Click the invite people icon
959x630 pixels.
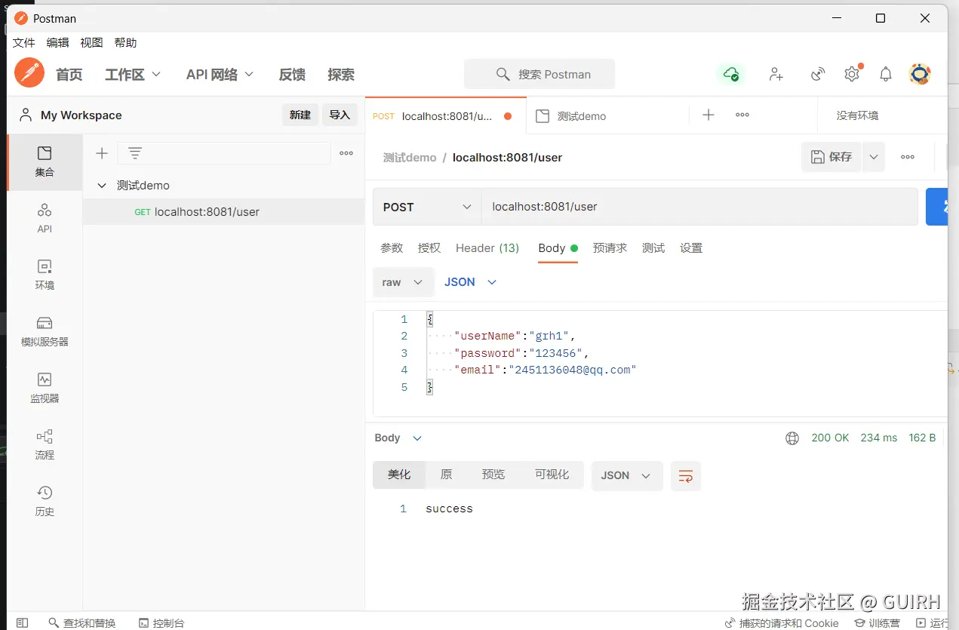click(776, 74)
